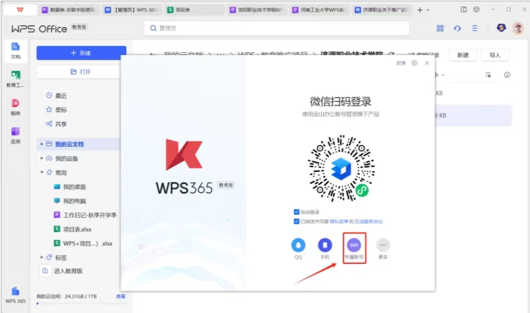Add new tab with plus icon
The image size is (530, 313).
pos(420,10)
